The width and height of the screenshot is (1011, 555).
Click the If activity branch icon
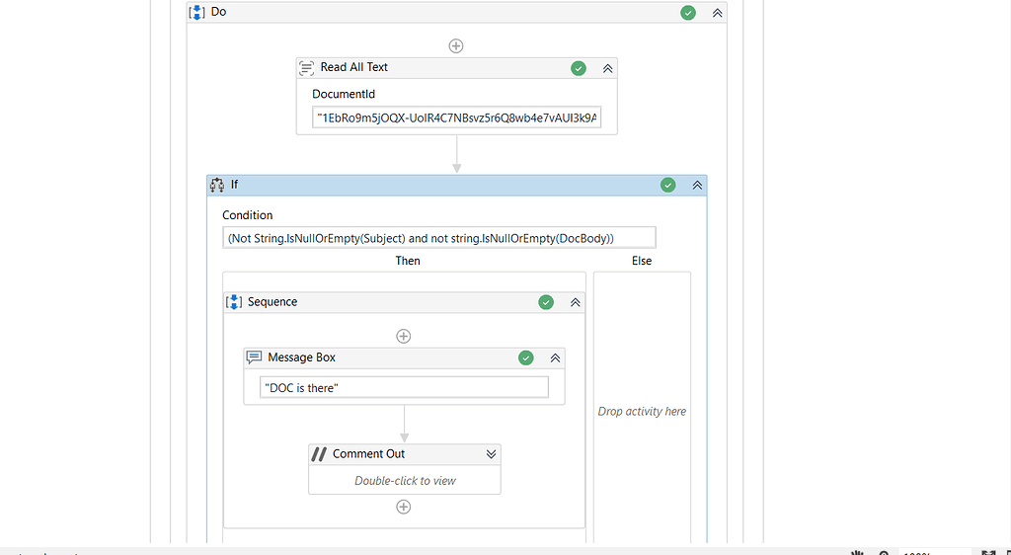(x=217, y=185)
